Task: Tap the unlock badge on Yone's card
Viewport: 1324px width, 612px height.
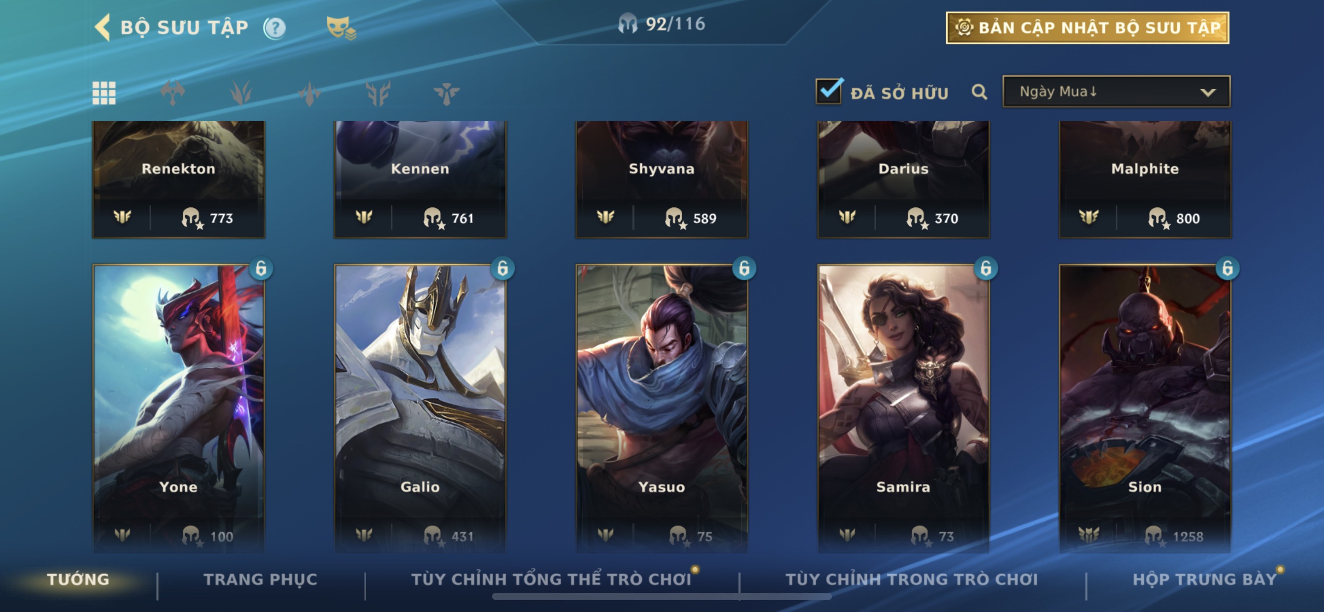Action: [261, 268]
